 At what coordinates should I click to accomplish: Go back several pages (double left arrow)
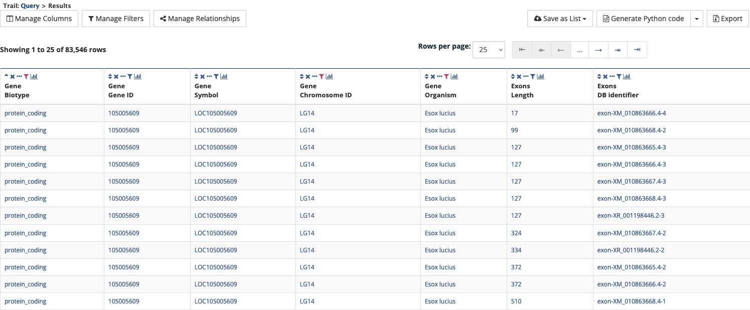click(541, 50)
